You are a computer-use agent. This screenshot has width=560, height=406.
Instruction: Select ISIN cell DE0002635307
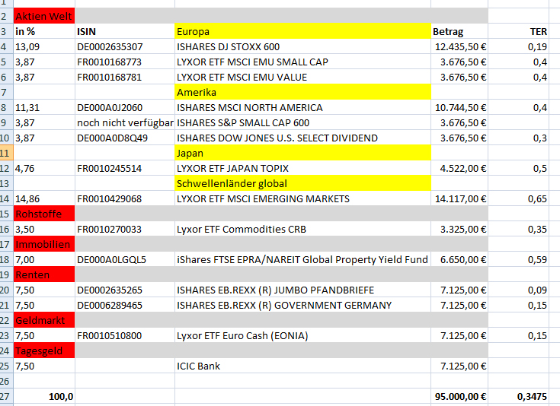(125, 46)
